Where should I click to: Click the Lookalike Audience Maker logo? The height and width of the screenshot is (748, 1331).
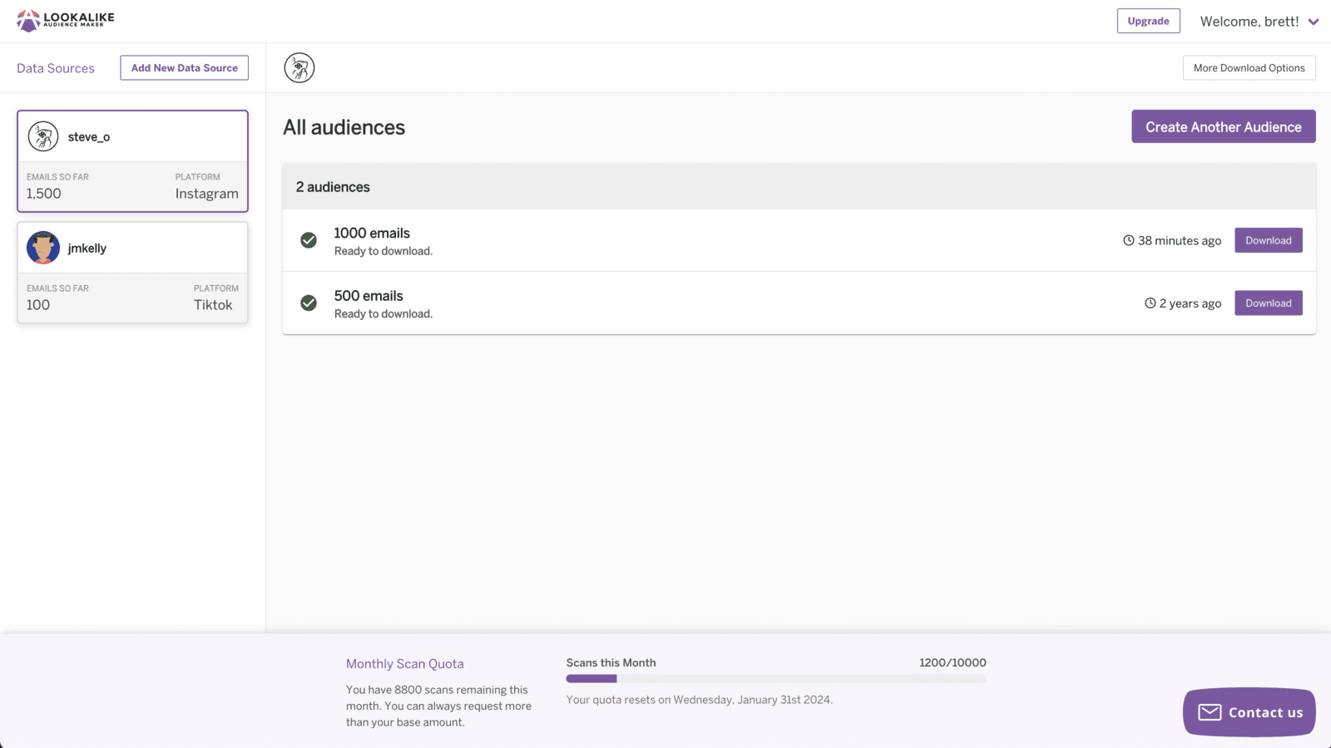click(65, 19)
